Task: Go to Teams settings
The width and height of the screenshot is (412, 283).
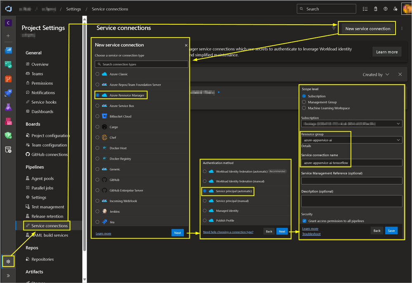Action: point(37,74)
